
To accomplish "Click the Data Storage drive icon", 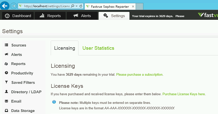I will coord(6,110).
